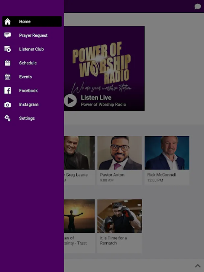Click the 'Pastor Anton' name text
This screenshot has height=272, width=204.
click(x=112, y=175)
